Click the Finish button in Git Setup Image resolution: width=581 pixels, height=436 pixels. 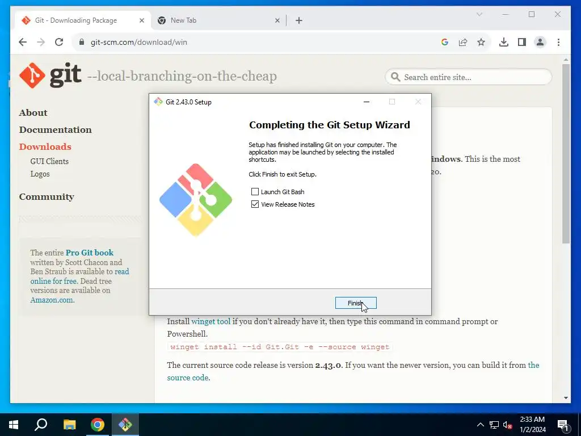pyautogui.click(x=356, y=303)
